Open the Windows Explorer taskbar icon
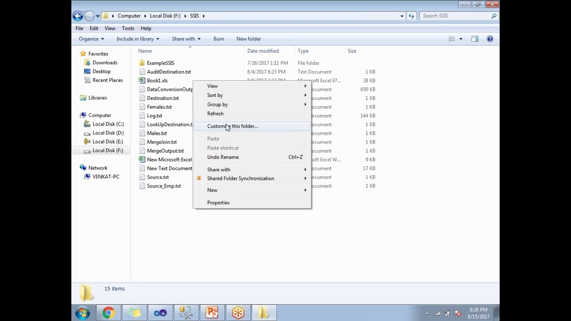This screenshot has height=321, width=571. click(264, 313)
